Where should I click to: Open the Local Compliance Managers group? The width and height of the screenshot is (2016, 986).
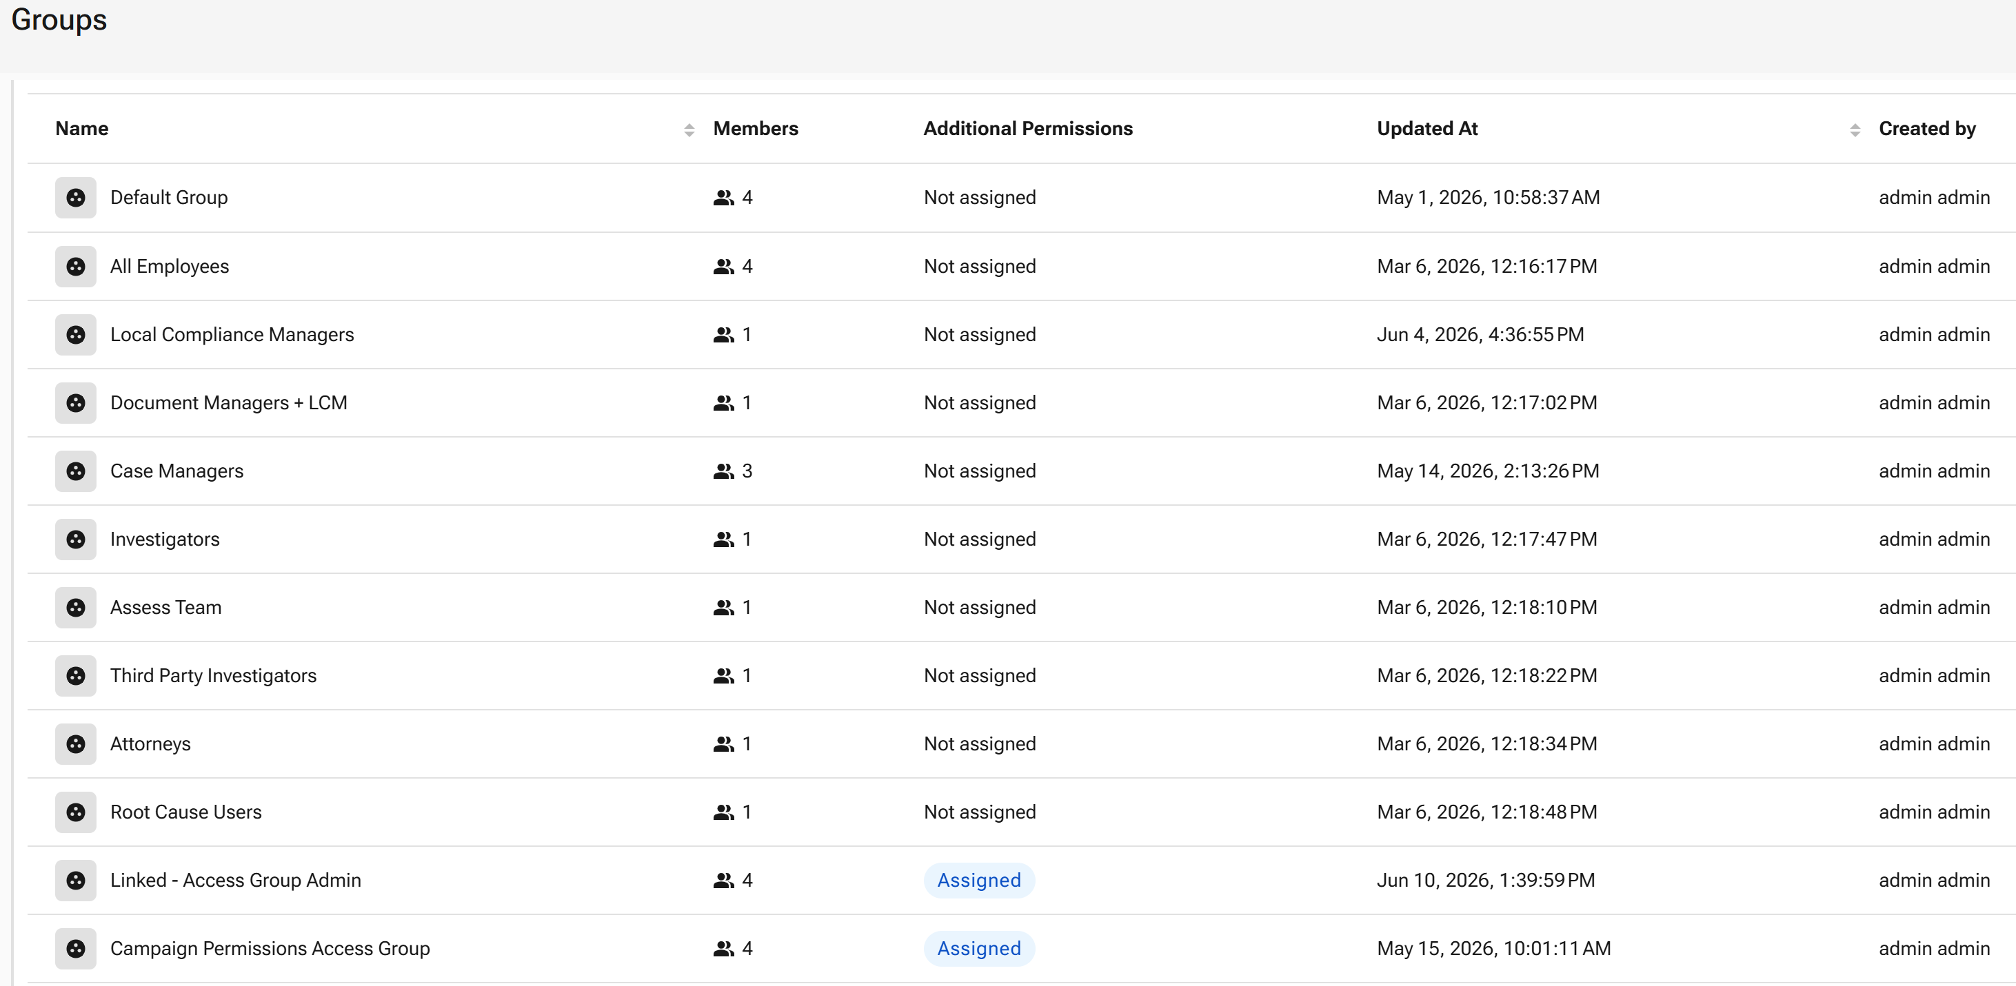(232, 335)
